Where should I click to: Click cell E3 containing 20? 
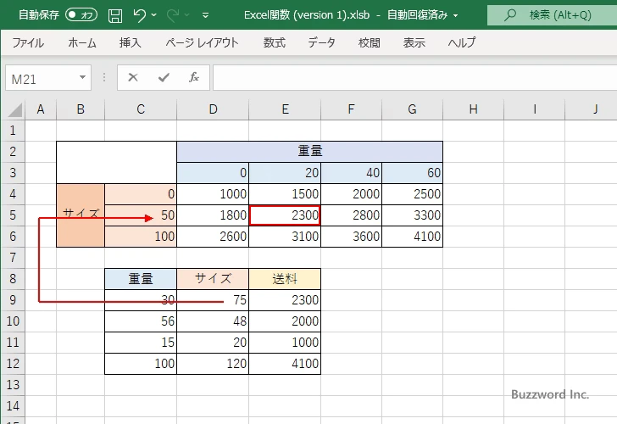click(x=285, y=173)
